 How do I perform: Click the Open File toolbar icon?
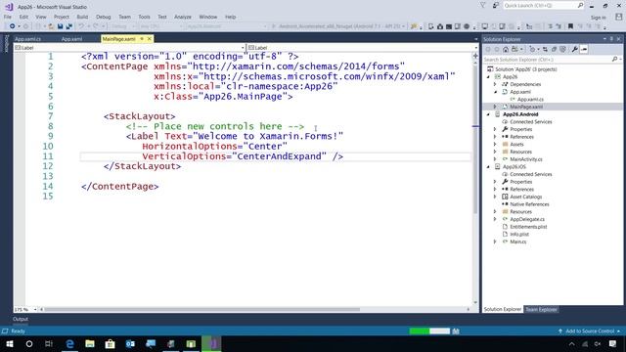click(51, 26)
